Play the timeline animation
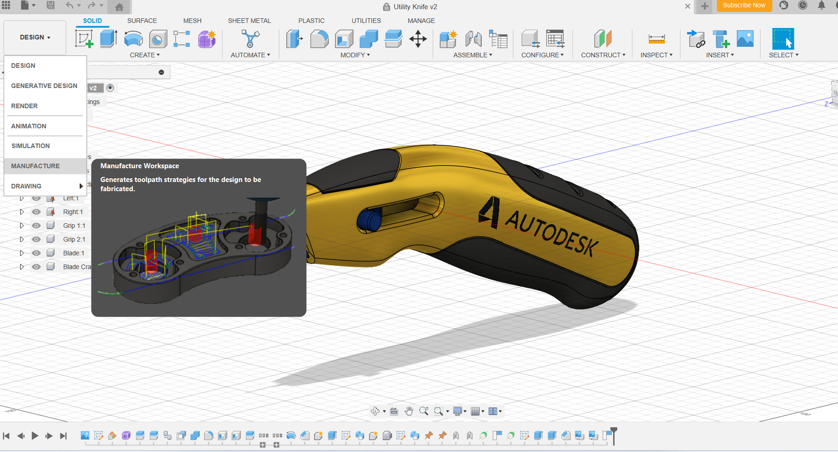The height and width of the screenshot is (452, 838). coord(35,435)
